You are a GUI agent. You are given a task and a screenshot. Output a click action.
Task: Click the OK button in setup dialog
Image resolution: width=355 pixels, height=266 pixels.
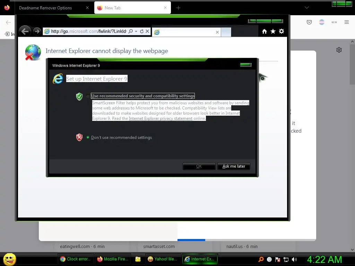click(199, 166)
